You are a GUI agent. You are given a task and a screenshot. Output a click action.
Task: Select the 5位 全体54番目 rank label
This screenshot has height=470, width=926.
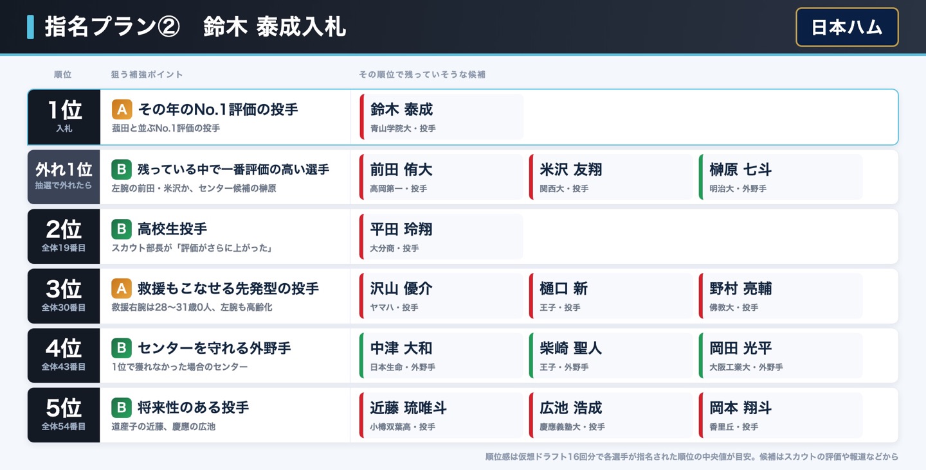64,415
